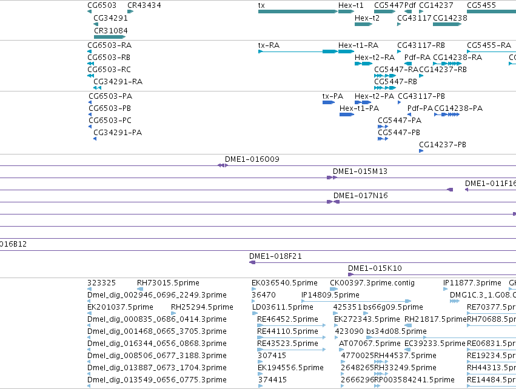Image resolution: width=516 pixels, height=389 pixels.
Task: Click the Pdf-PA protein label
Action: tap(420, 108)
